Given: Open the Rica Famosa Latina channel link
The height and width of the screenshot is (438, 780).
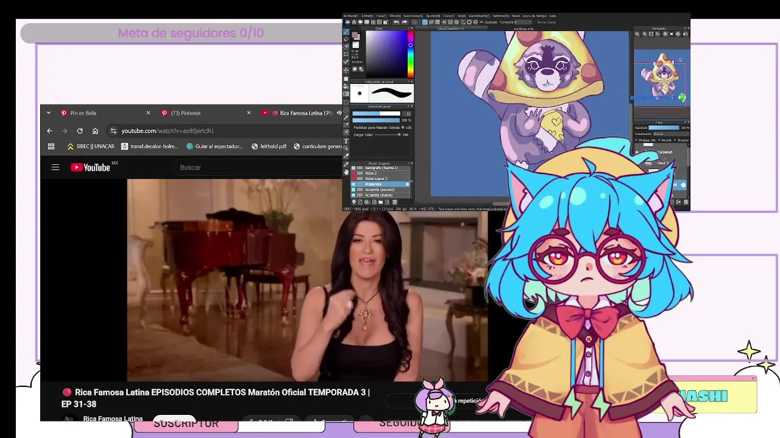Looking at the screenshot, I should click(x=113, y=419).
